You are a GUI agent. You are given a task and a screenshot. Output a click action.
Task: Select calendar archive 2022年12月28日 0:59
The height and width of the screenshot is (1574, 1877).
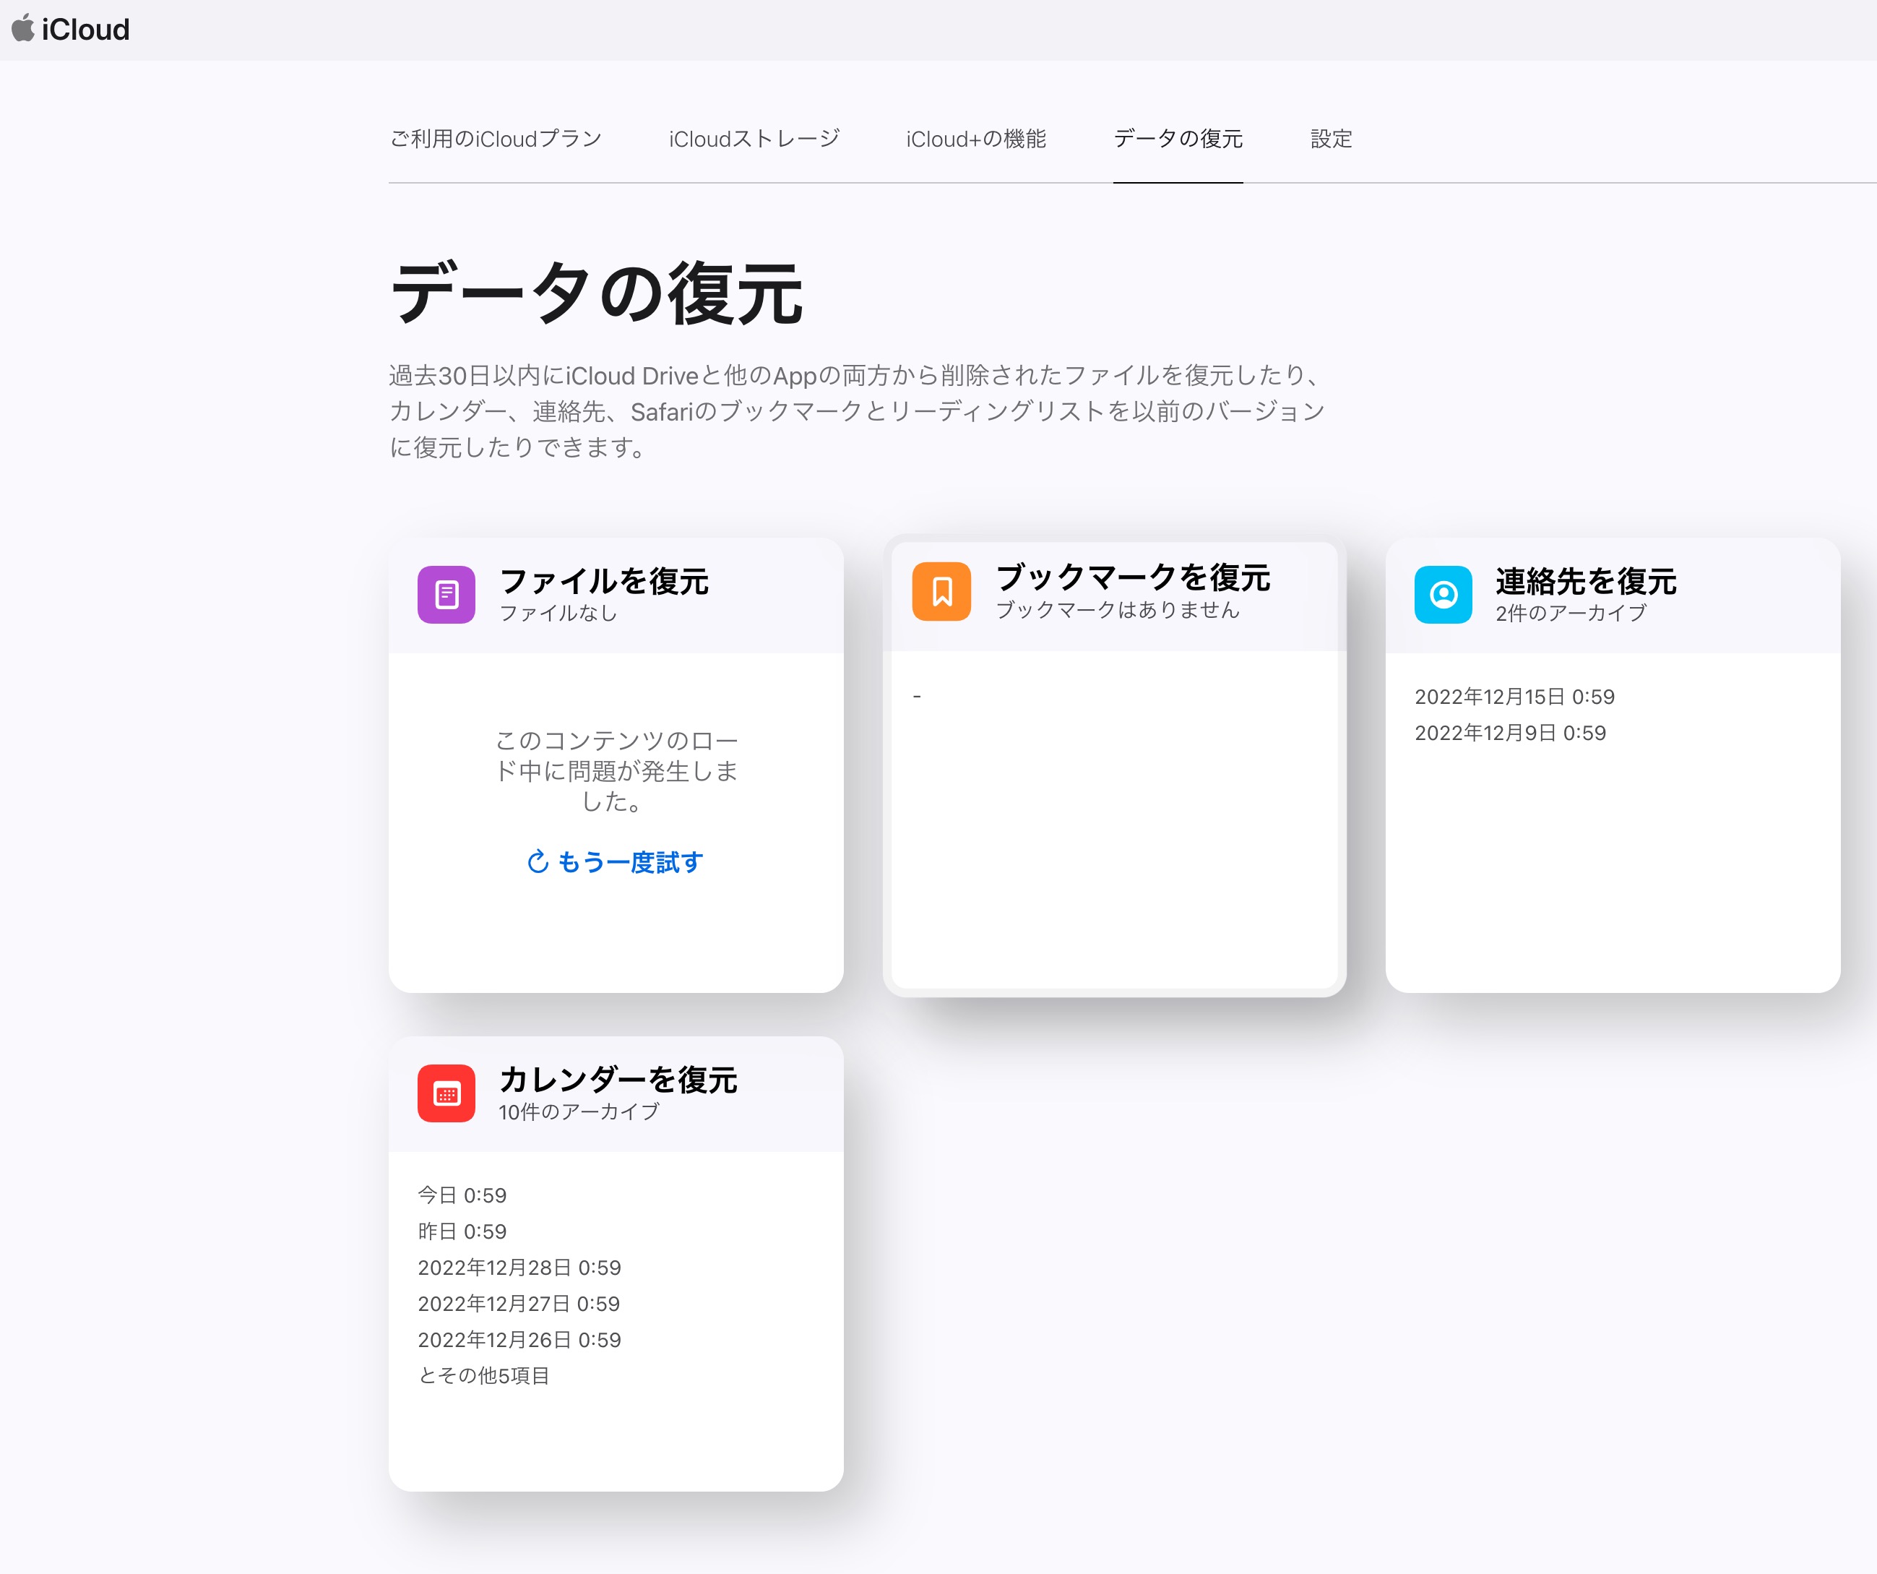pos(519,1268)
